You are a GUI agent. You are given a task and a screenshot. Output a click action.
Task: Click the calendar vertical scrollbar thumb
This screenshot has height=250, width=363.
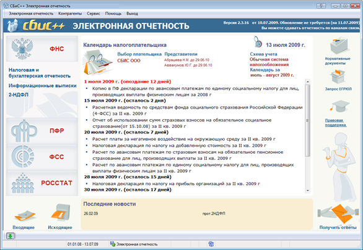pyautogui.click(x=308, y=120)
